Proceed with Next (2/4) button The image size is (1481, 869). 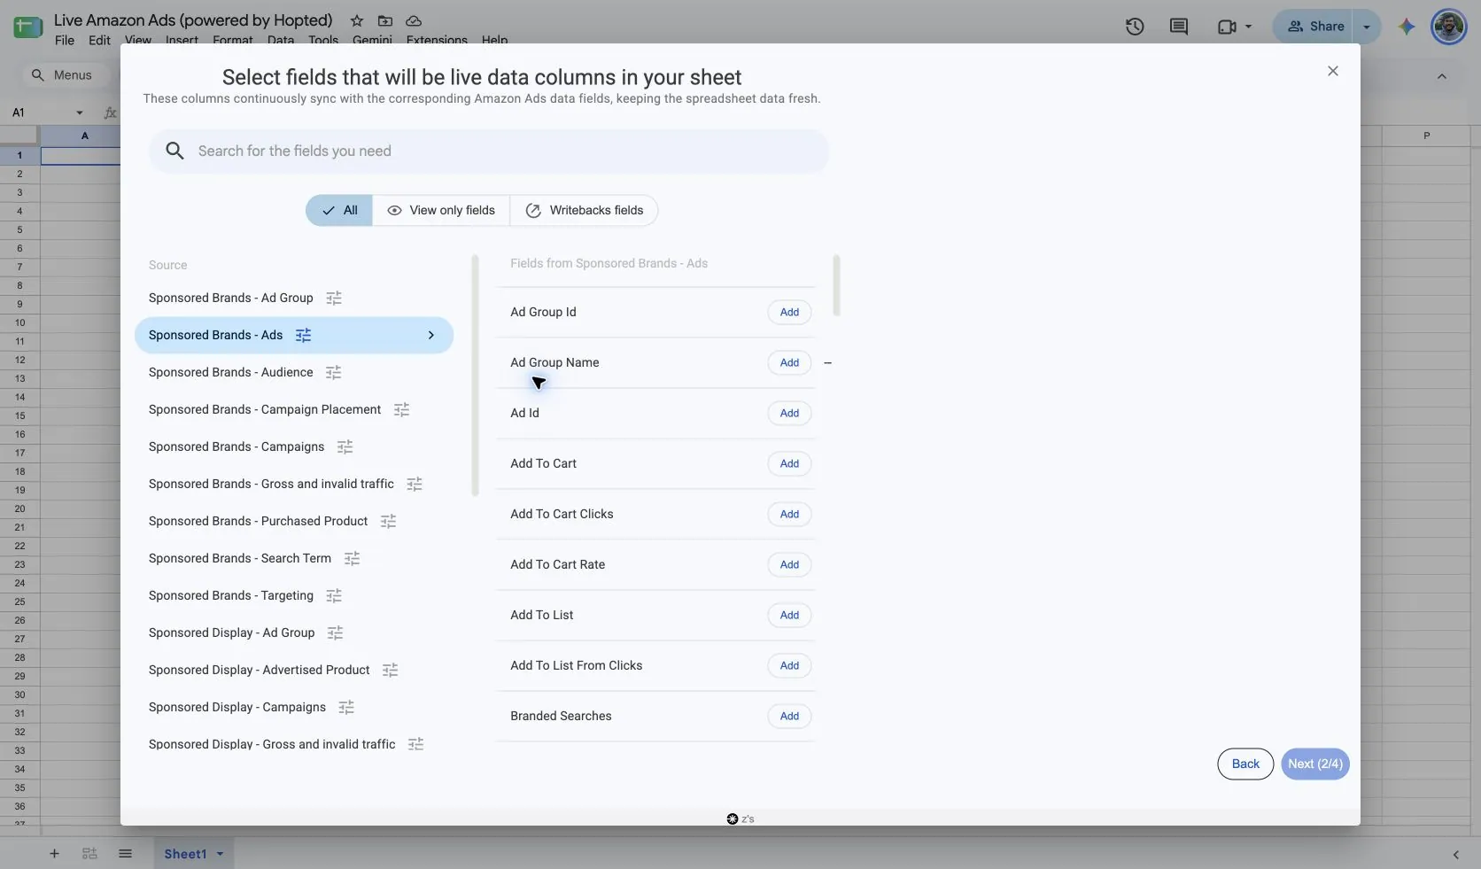tap(1315, 764)
